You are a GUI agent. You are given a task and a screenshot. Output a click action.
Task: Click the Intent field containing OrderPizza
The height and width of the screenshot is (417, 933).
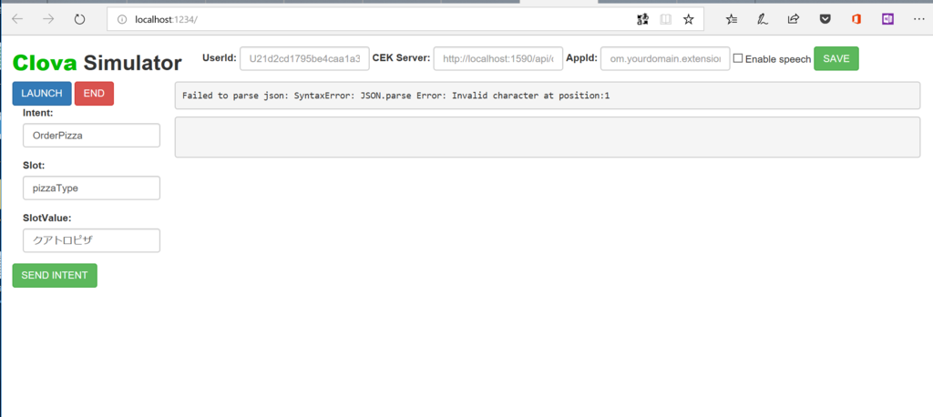tap(92, 136)
